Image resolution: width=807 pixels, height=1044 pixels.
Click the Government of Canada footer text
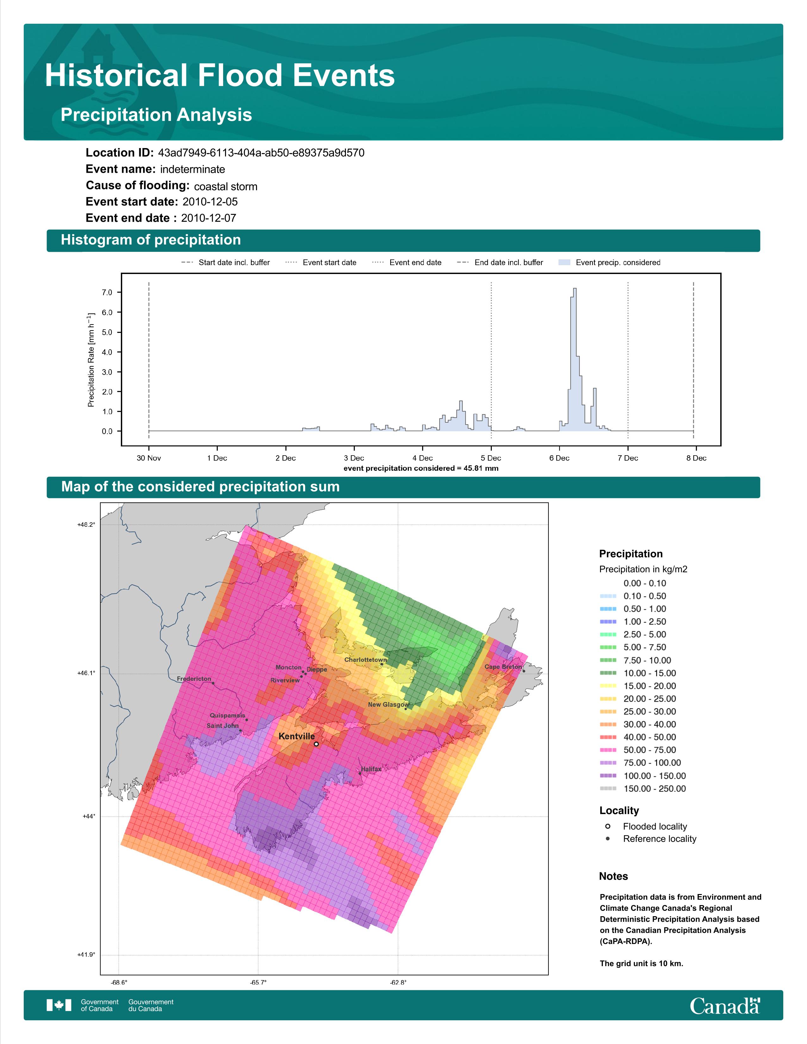[x=99, y=1005]
